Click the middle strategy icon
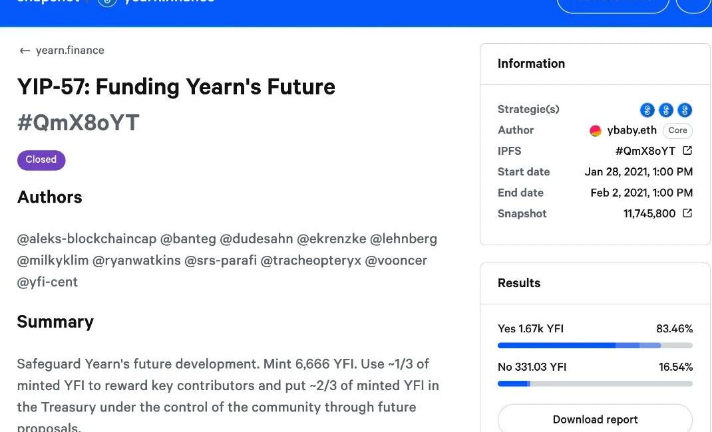This screenshot has width=712, height=432. [x=665, y=110]
